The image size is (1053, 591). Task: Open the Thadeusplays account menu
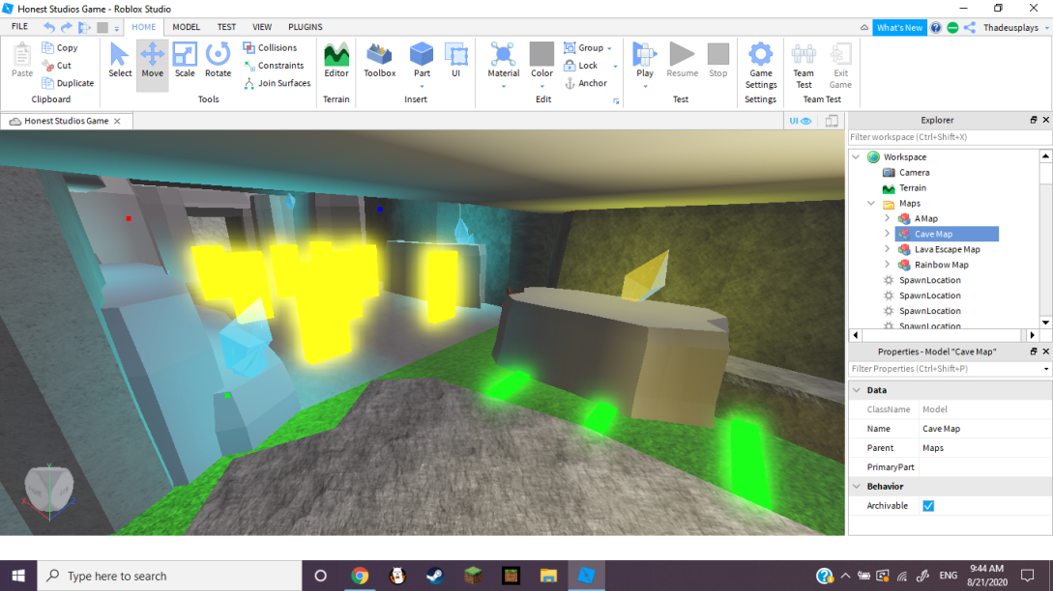coord(1015,27)
